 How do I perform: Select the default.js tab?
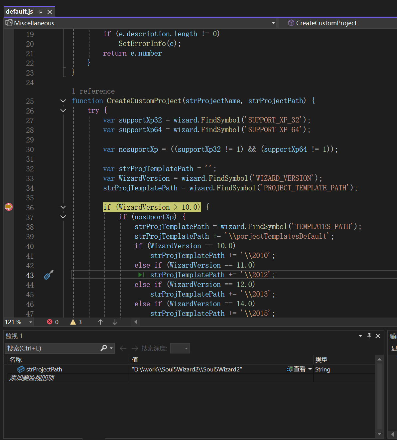pyautogui.click(x=19, y=12)
